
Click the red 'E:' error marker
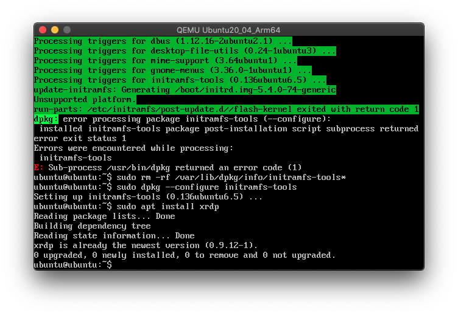click(38, 168)
